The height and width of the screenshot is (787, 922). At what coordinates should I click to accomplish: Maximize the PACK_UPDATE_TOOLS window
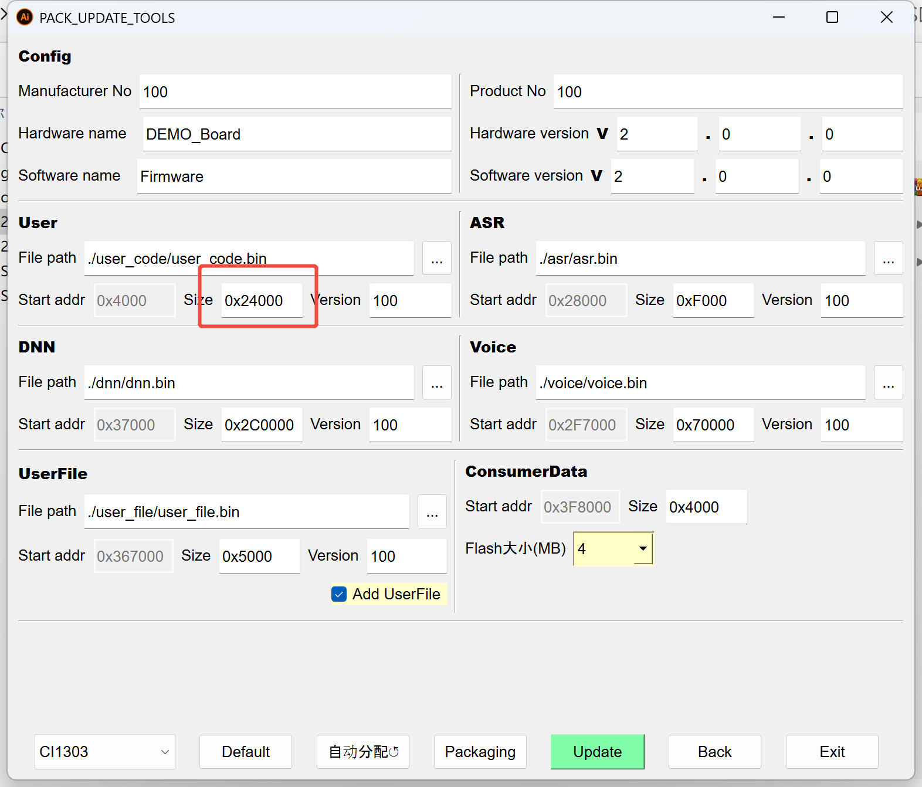[832, 18]
